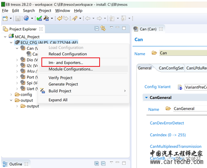
Task: Open Project Explorer view menu triangle
Action: [112, 27]
